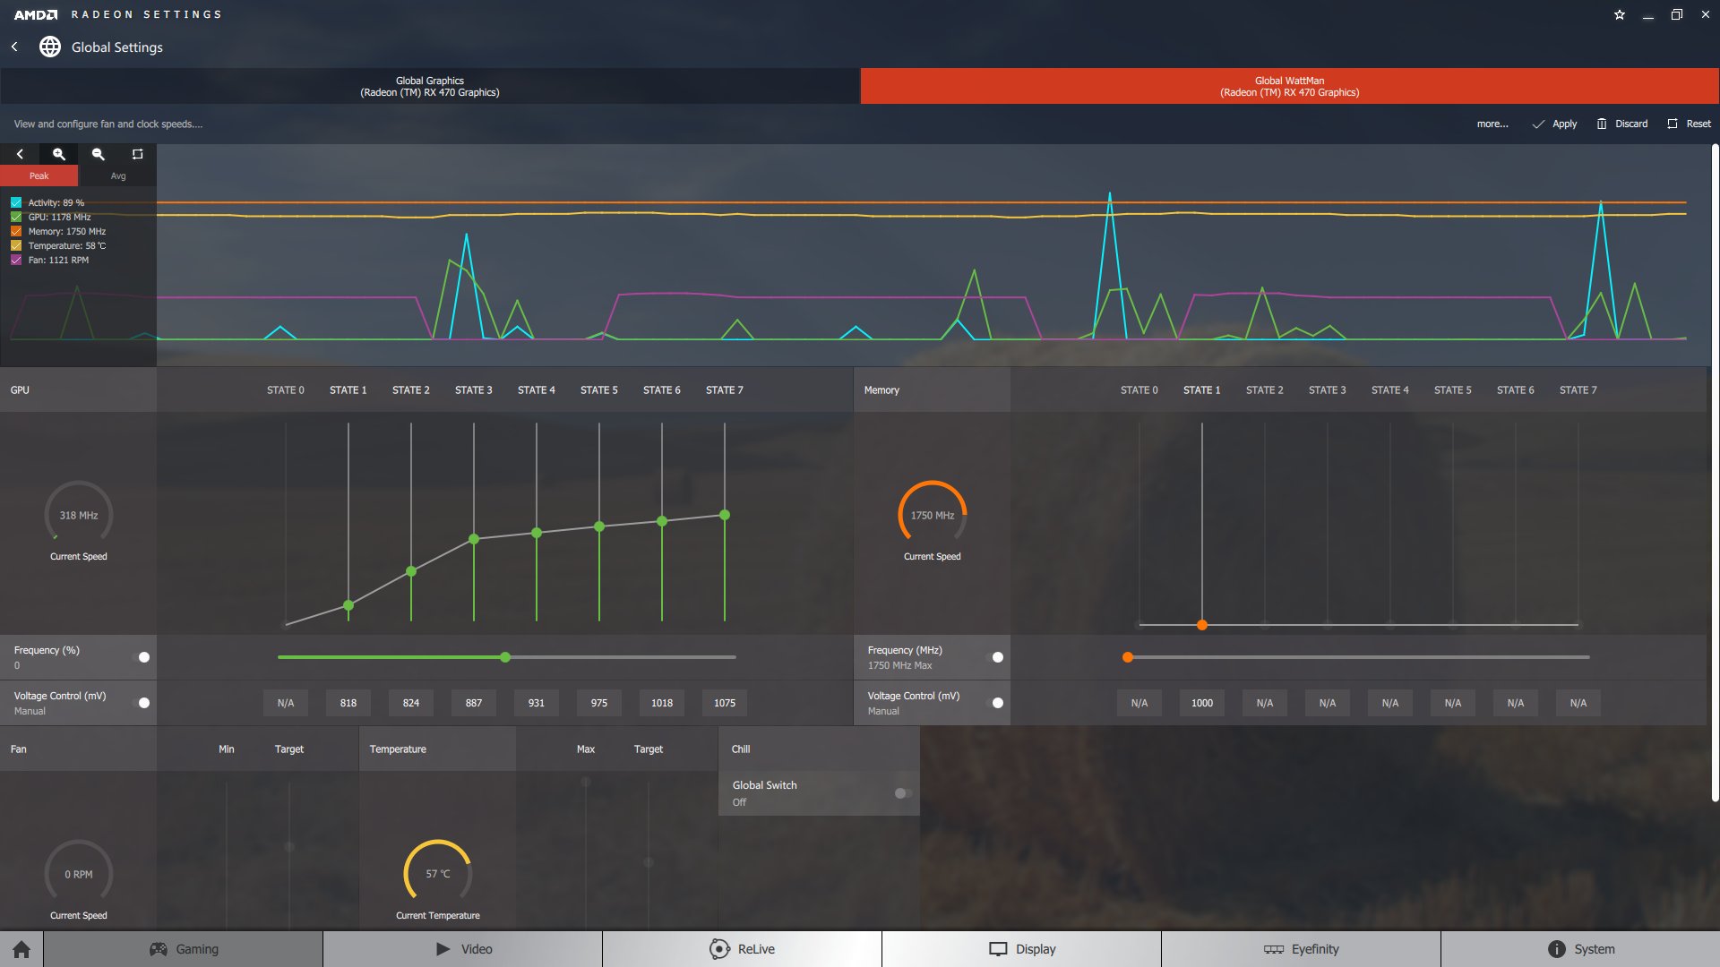Click the Reset button
The width and height of the screenshot is (1720, 967).
click(1689, 124)
